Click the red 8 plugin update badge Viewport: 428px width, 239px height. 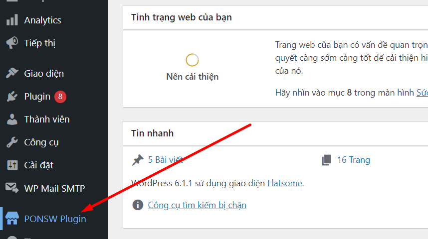pyautogui.click(x=60, y=97)
